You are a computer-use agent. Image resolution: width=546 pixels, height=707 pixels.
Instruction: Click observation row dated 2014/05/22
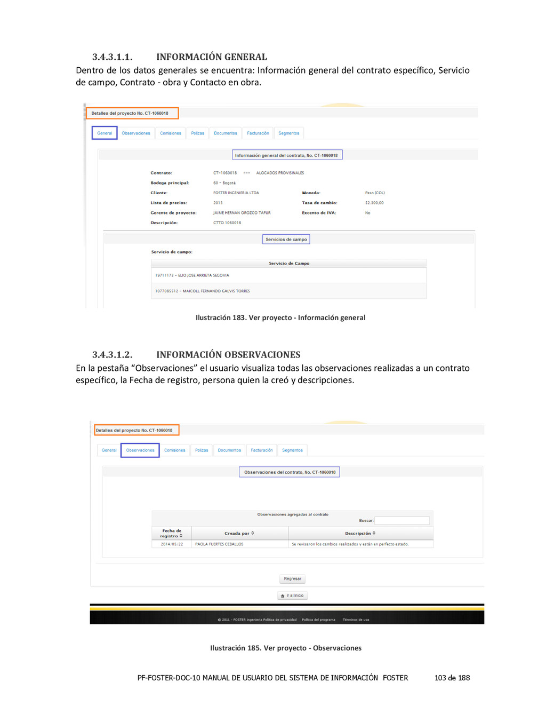(292, 544)
